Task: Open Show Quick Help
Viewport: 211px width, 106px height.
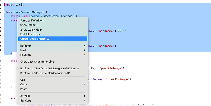Action: coord(53,30)
